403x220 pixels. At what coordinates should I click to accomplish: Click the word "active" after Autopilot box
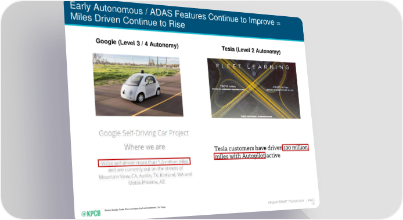coord(273,155)
